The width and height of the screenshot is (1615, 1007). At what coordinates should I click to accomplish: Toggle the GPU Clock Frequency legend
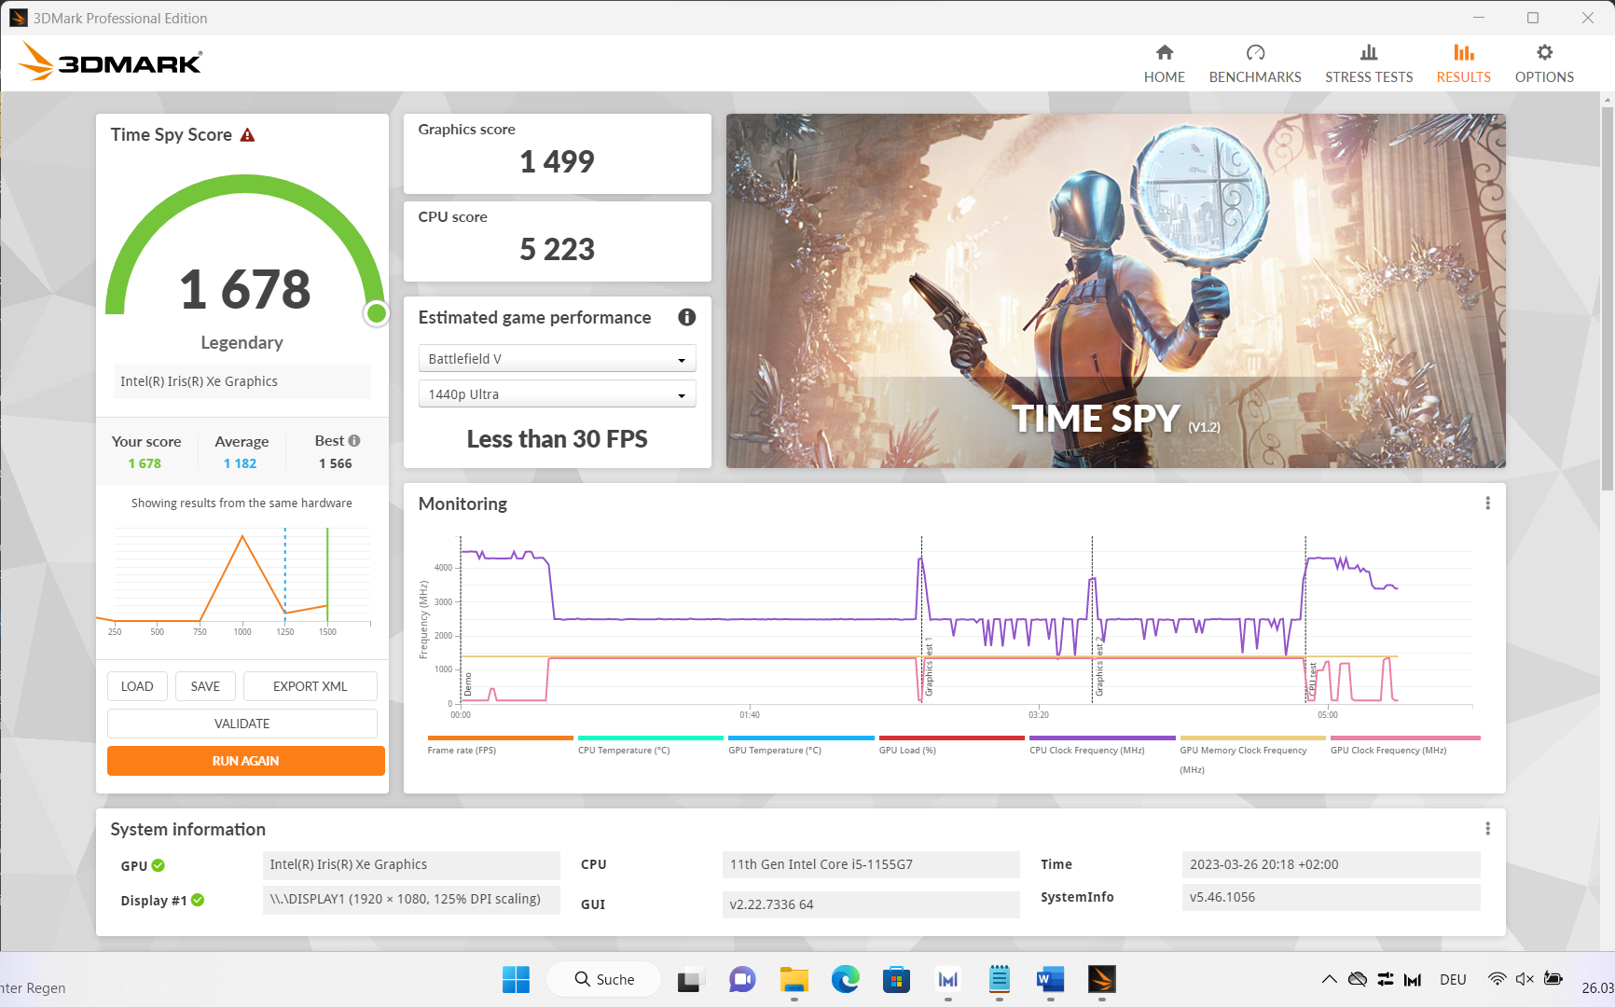click(x=1404, y=745)
